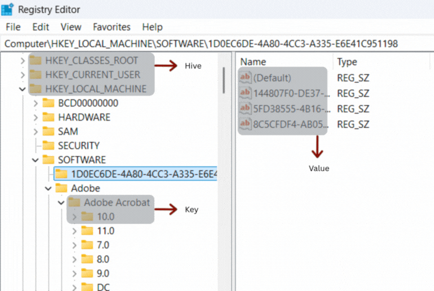Click the 11.0 folder icon
This screenshot has height=291, width=434.
coord(87,230)
